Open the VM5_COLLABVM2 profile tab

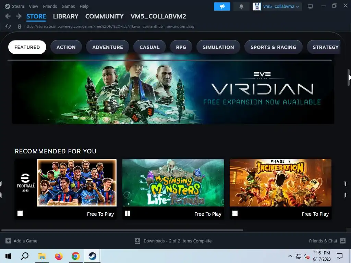158,16
